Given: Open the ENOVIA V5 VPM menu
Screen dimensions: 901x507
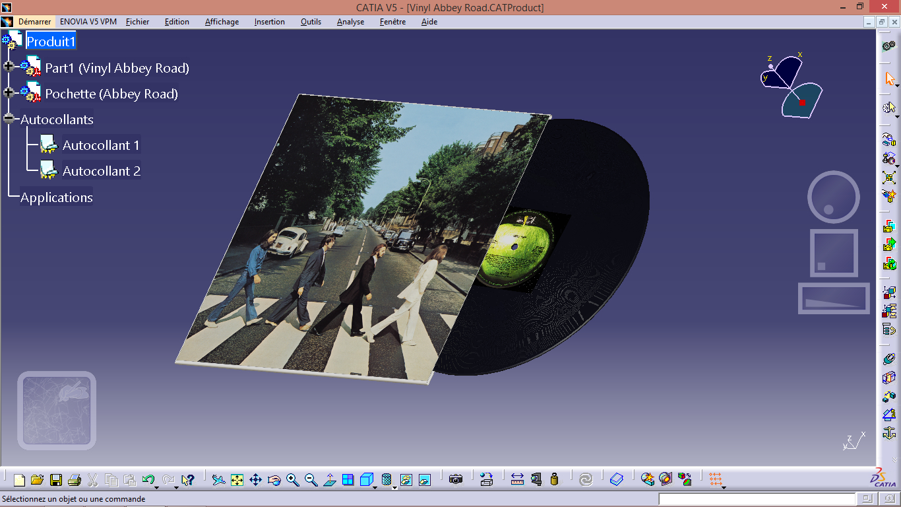Looking at the screenshot, I should pyautogui.click(x=88, y=22).
